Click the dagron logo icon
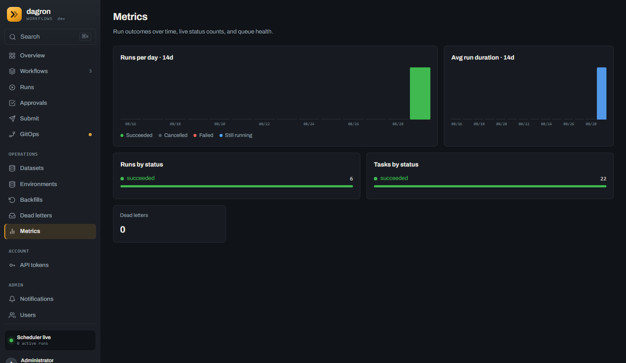 click(x=14, y=14)
